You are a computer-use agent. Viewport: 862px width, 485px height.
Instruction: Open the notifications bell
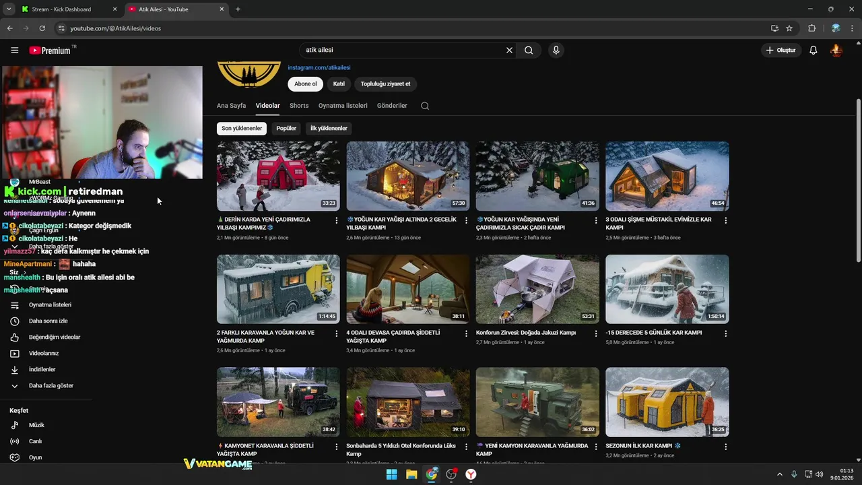click(x=814, y=50)
